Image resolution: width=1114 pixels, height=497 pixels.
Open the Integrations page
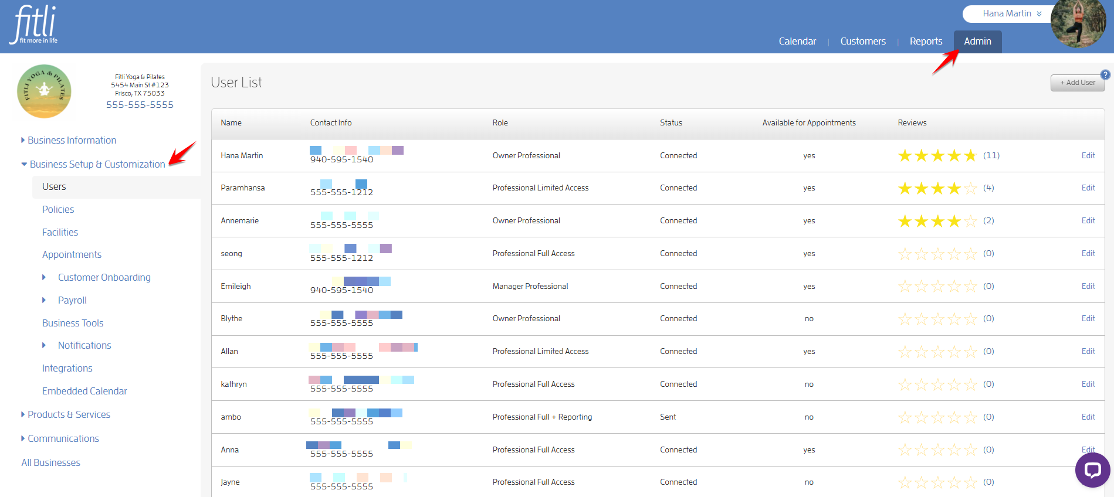[x=67, y=368]
